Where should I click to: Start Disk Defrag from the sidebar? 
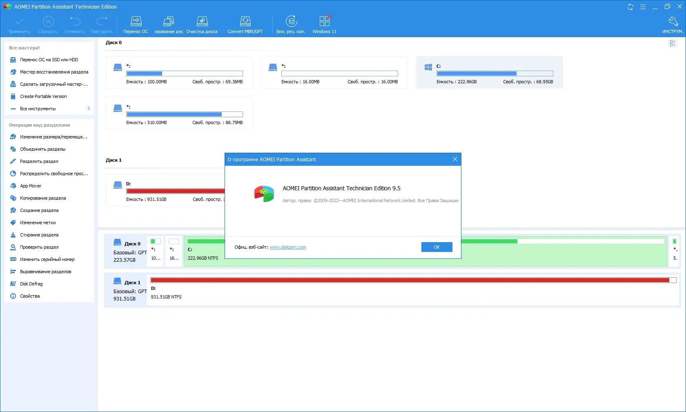point(31,283)
